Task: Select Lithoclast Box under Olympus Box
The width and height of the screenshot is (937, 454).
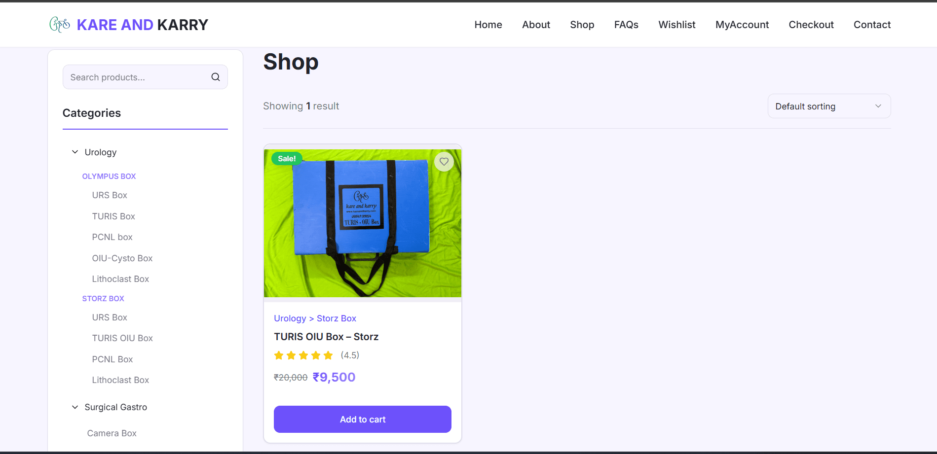Action: point(120,279)
